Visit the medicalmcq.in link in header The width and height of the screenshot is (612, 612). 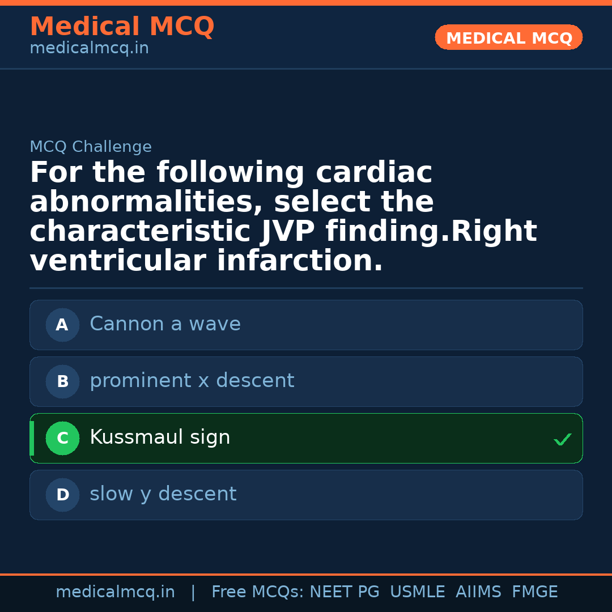89,48
